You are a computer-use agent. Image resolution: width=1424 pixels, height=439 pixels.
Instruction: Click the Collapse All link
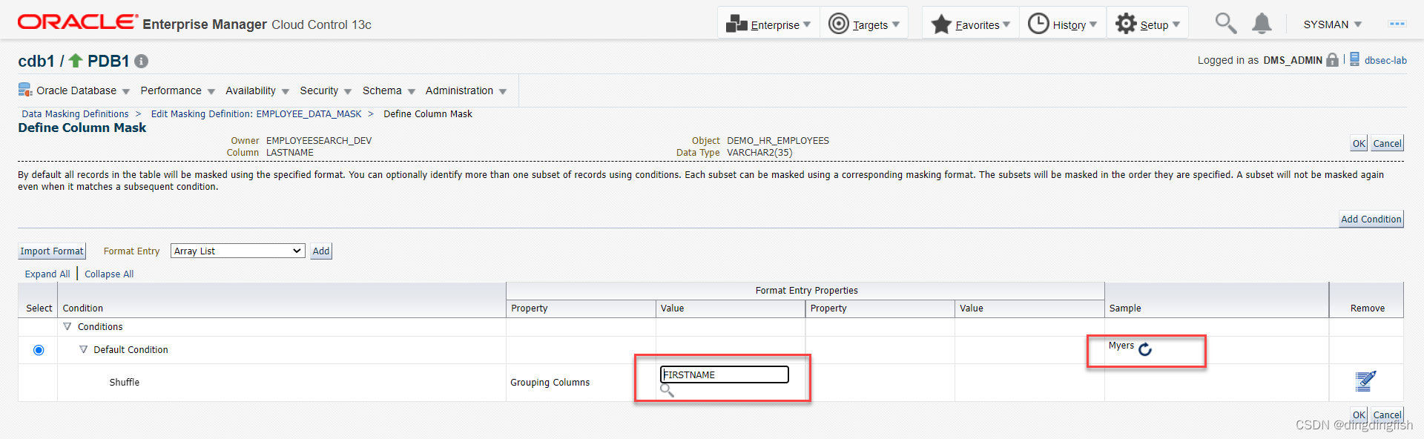109,274
